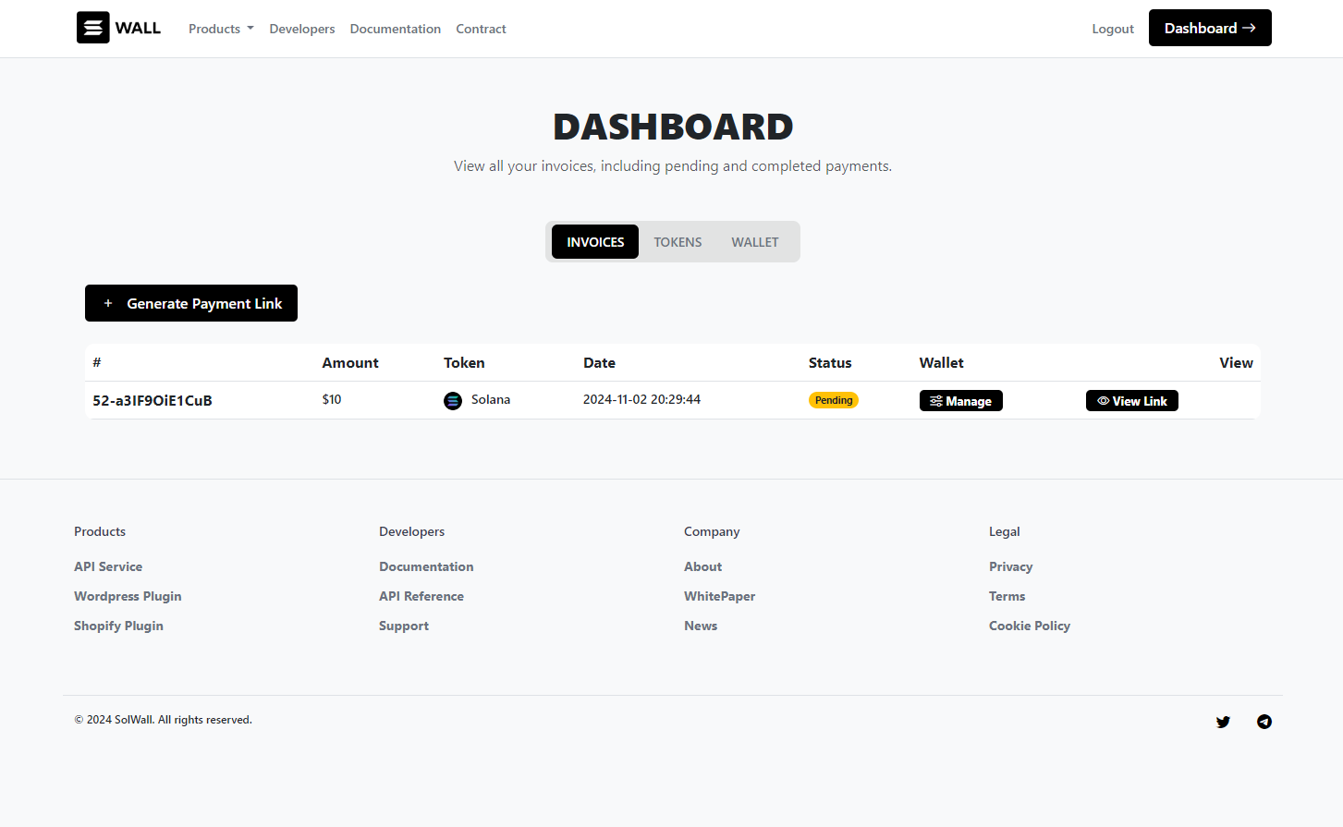This screenshot has height=827, width=1343.
Task: Click the Status column header
Action: point(830,362)
